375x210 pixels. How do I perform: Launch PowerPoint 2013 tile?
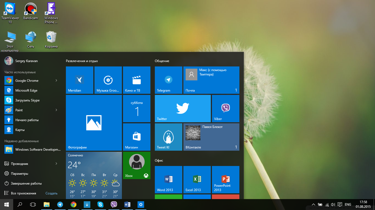pyautogui.click(x=226, y=180)
